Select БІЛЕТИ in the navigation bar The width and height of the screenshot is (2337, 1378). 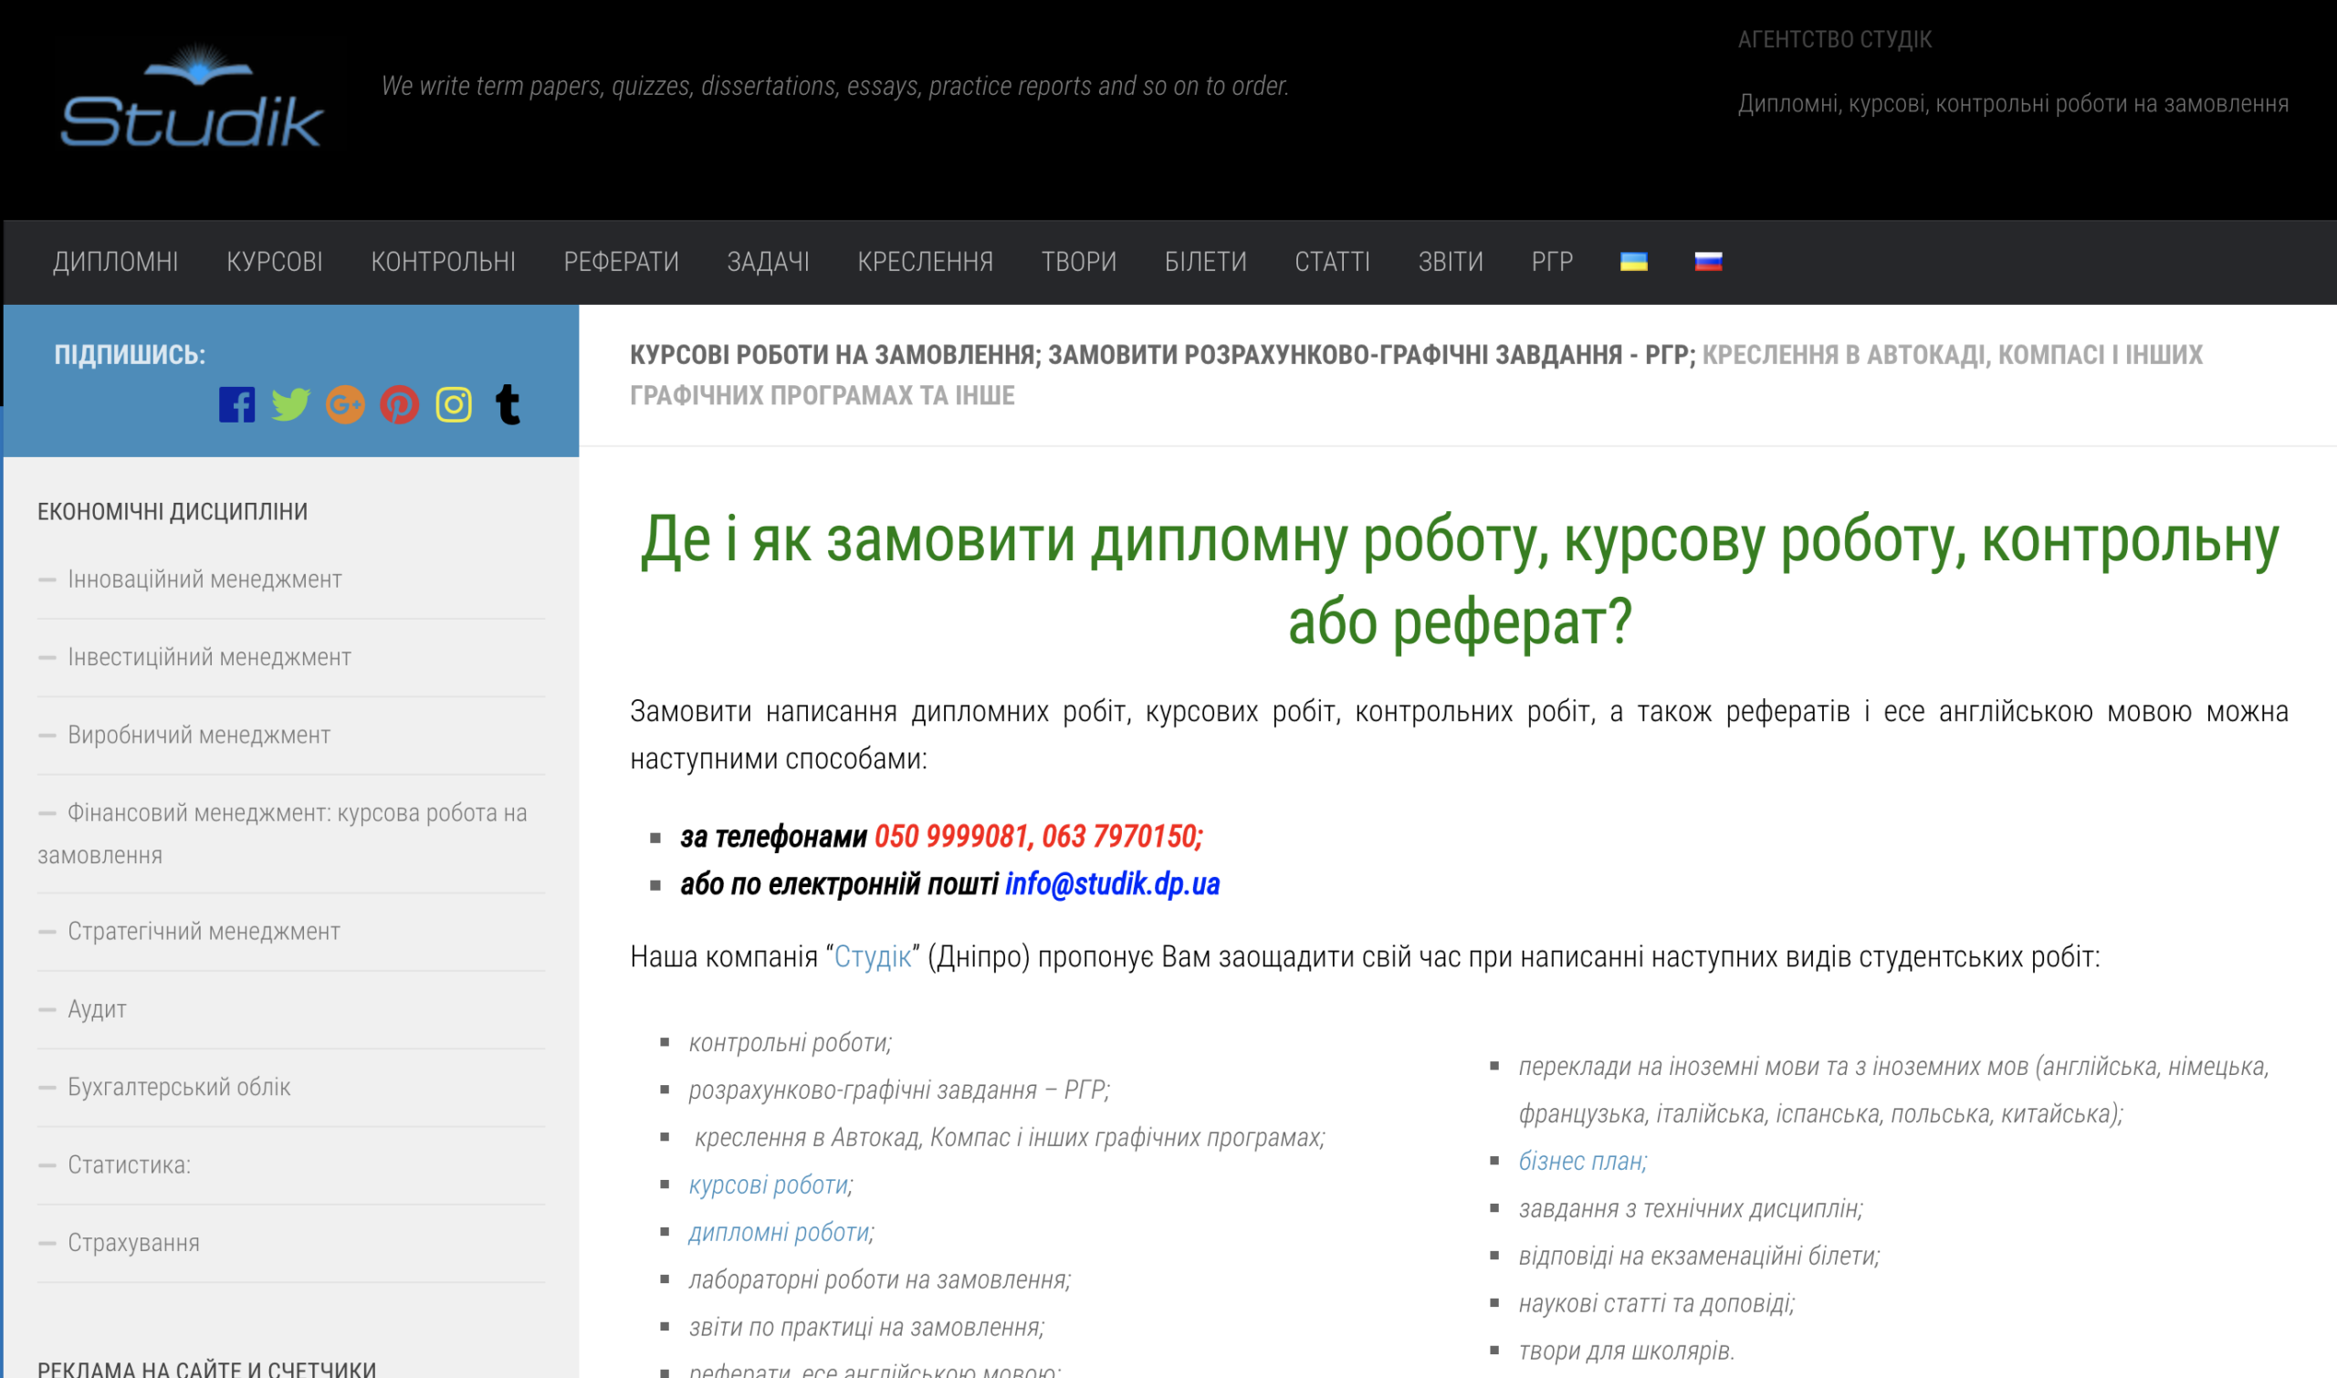point(1206,262)
